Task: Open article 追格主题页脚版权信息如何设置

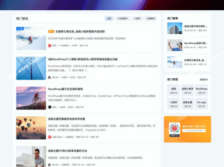Action: [x=66, y=119]
